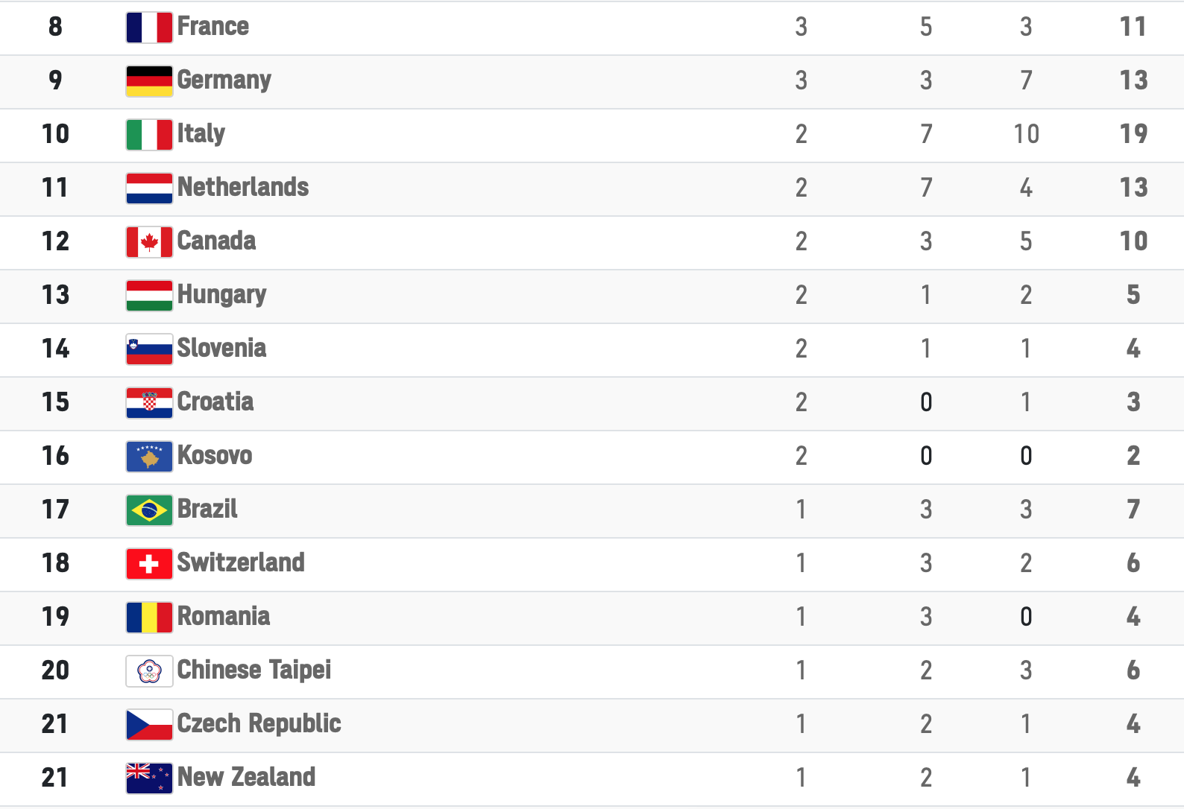1184x809 pixels.
Task: Click the Switzerland flag icon
Action: pyautogui.click(x=149, y=564)
